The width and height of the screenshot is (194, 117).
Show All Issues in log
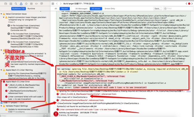tap(96, 9)
